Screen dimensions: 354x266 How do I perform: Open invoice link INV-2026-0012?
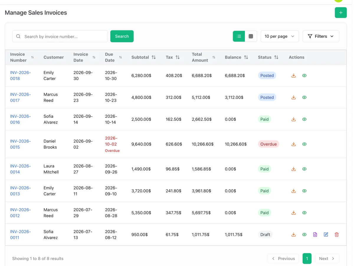(20, 213)
